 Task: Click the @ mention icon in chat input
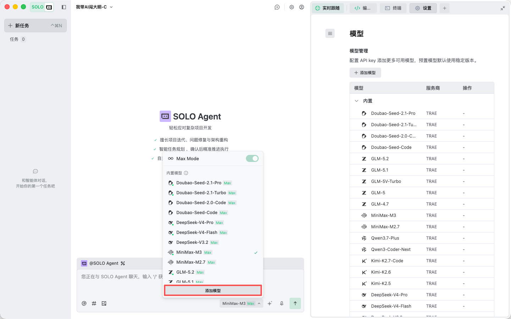[84, 303]
